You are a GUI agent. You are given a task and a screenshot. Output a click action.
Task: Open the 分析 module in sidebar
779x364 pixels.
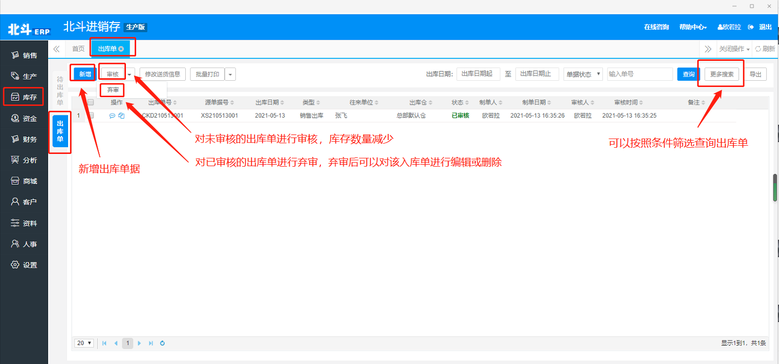pyautogui.click(x=24, y=160)
